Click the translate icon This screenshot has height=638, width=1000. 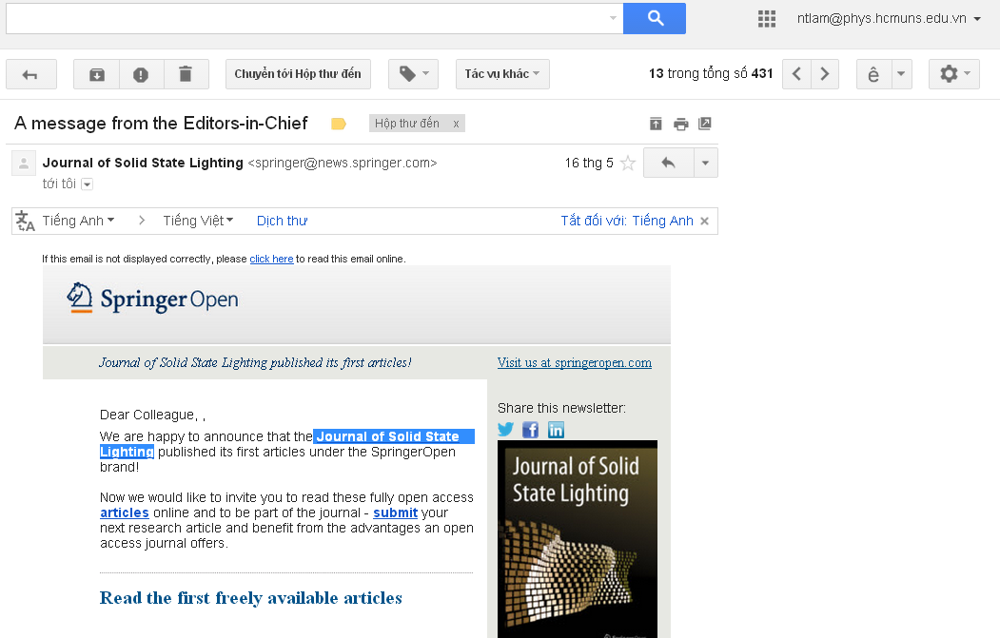coord(25,222)
